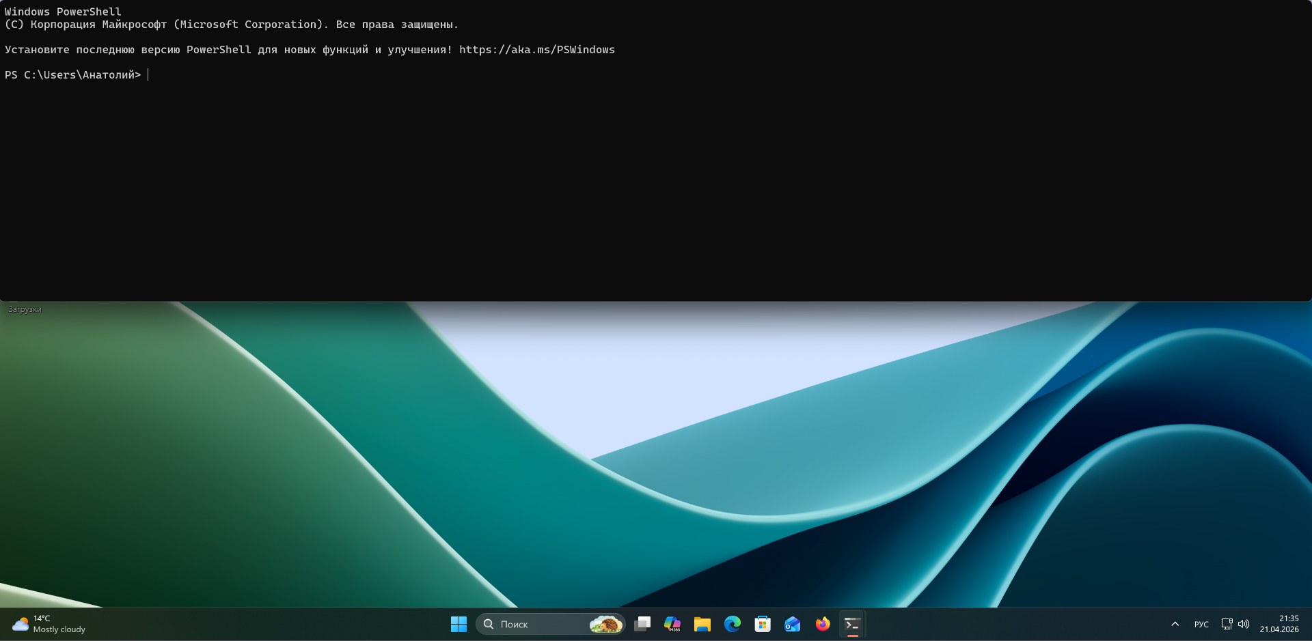
Task: Launch Microsoft Edge browser
Action: point(732,624)
